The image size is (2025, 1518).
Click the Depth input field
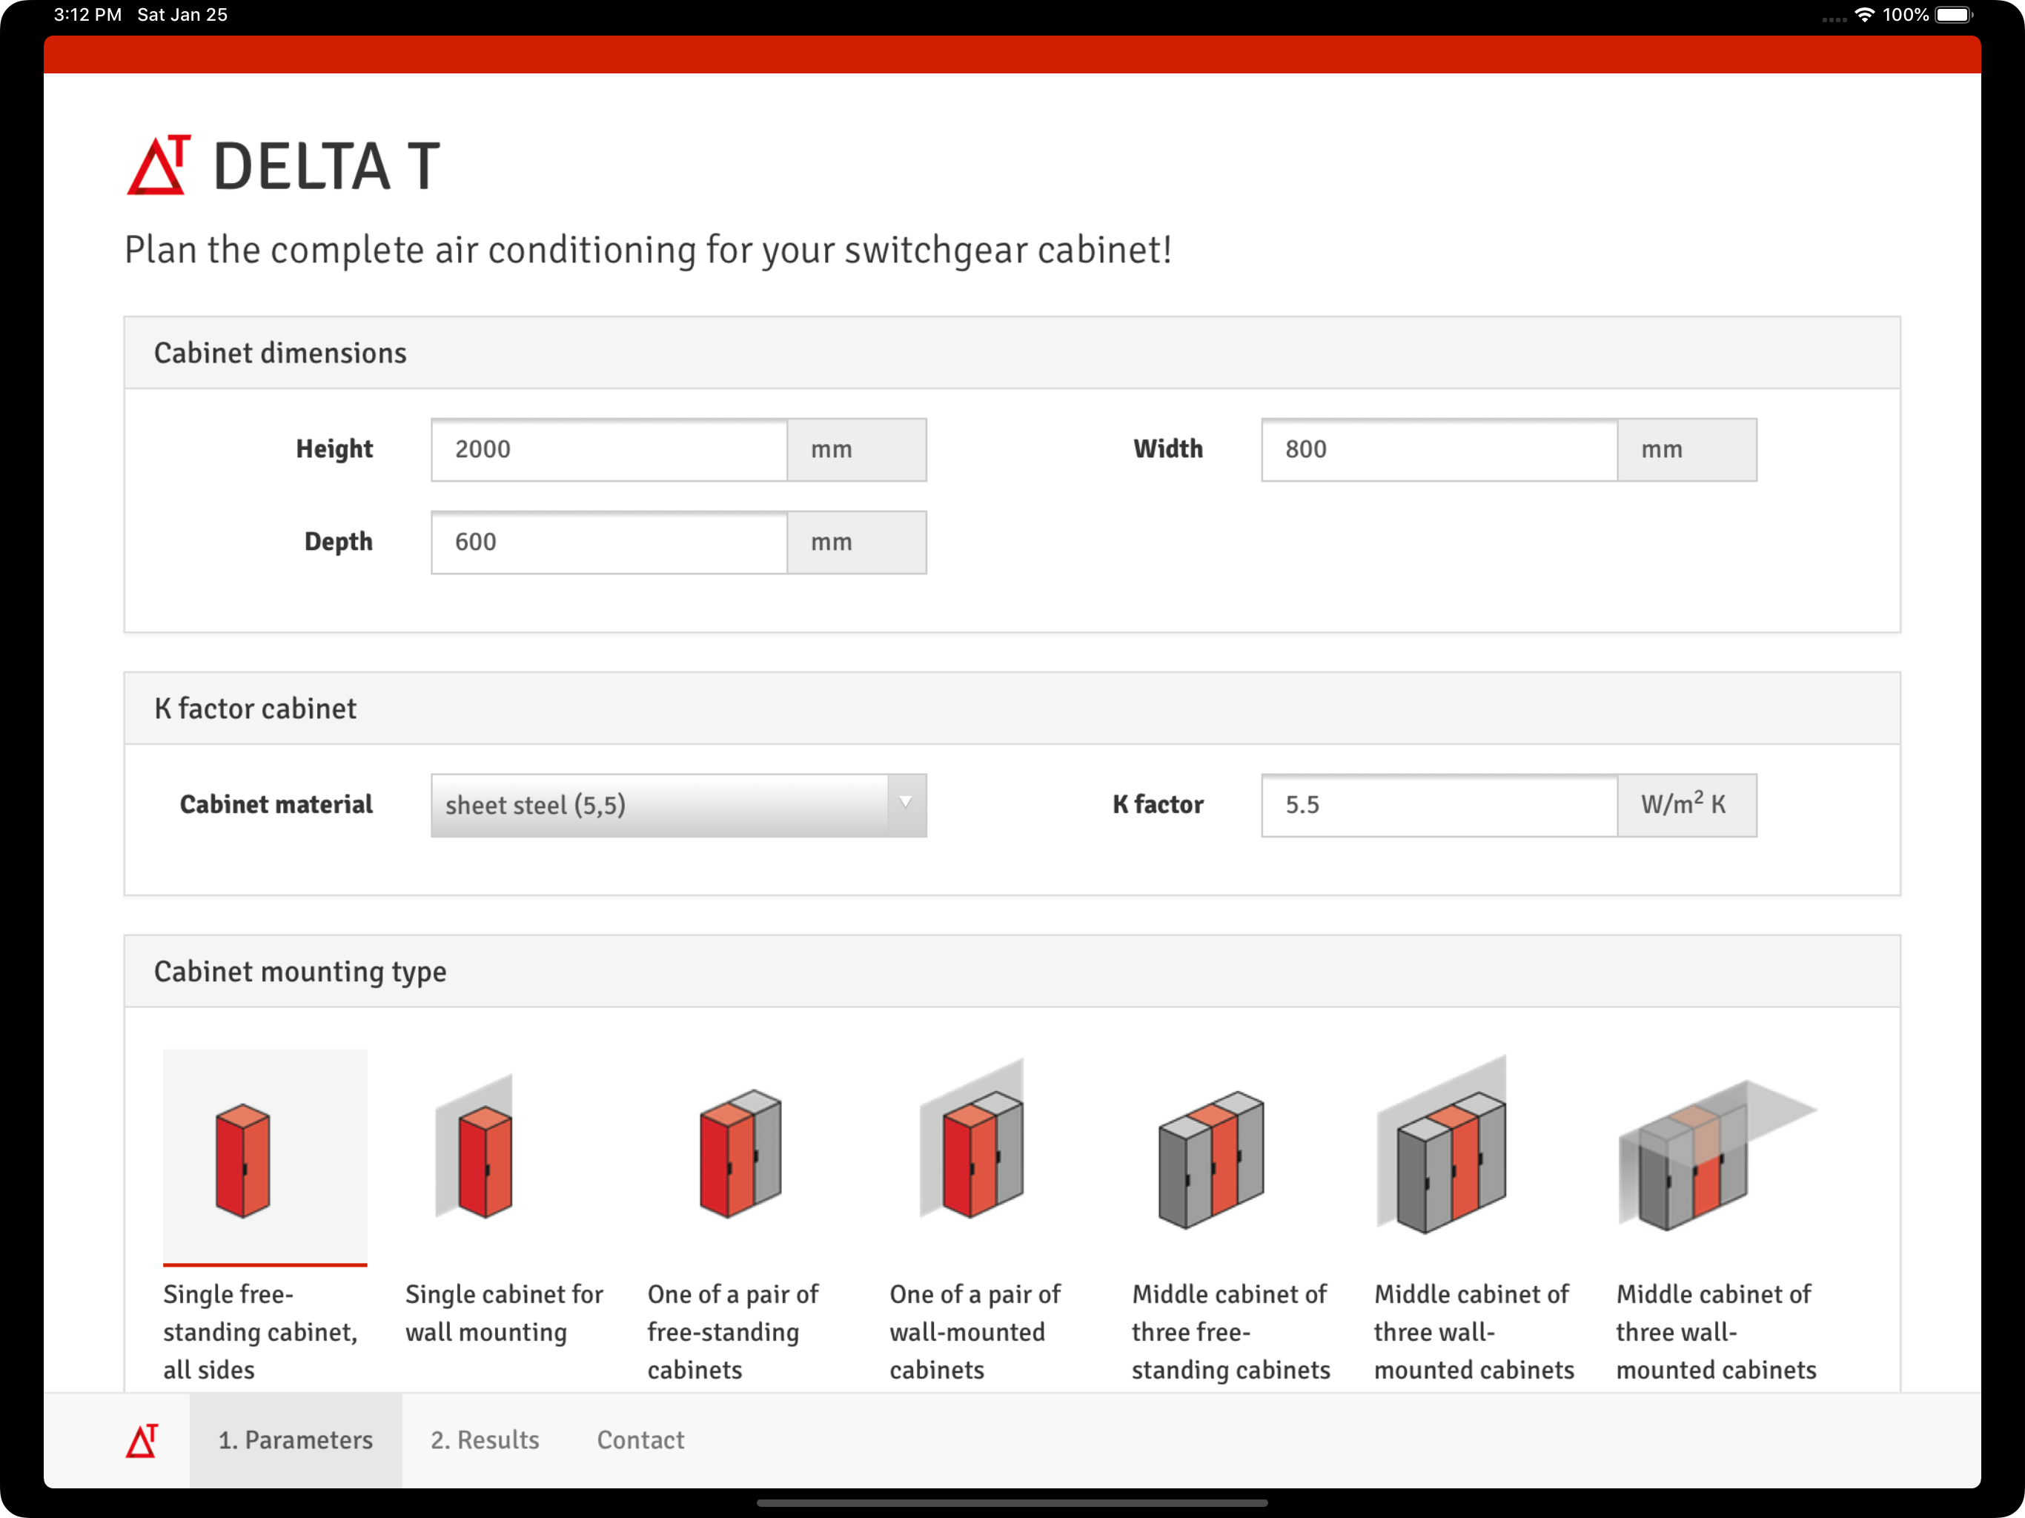[x=609, y=542]
